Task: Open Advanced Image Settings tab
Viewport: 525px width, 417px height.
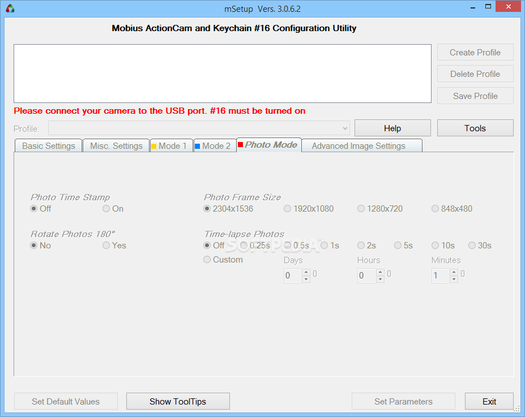Action: tap(361, 146)
